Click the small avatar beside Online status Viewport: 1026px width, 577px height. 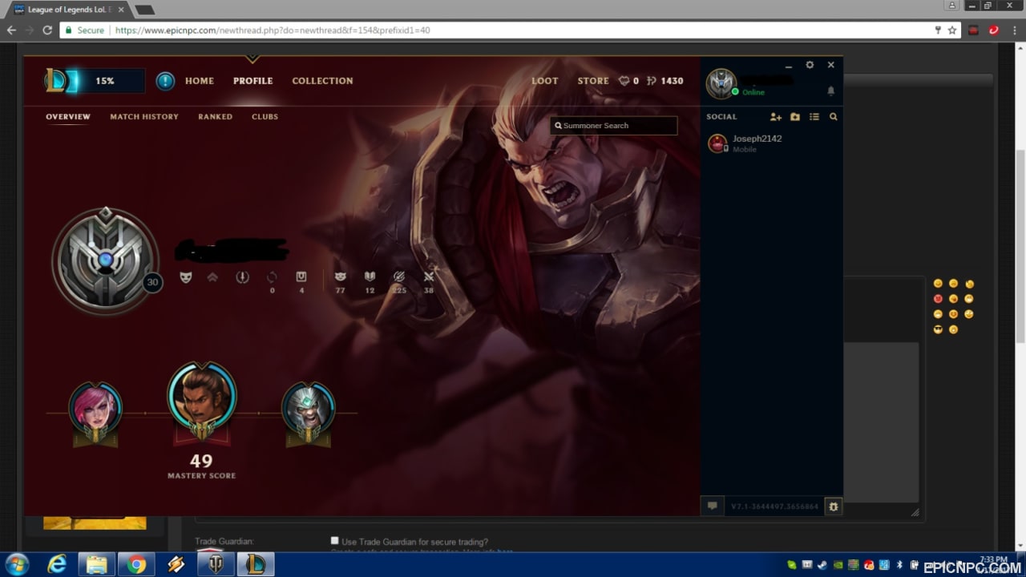pos(721,83)
